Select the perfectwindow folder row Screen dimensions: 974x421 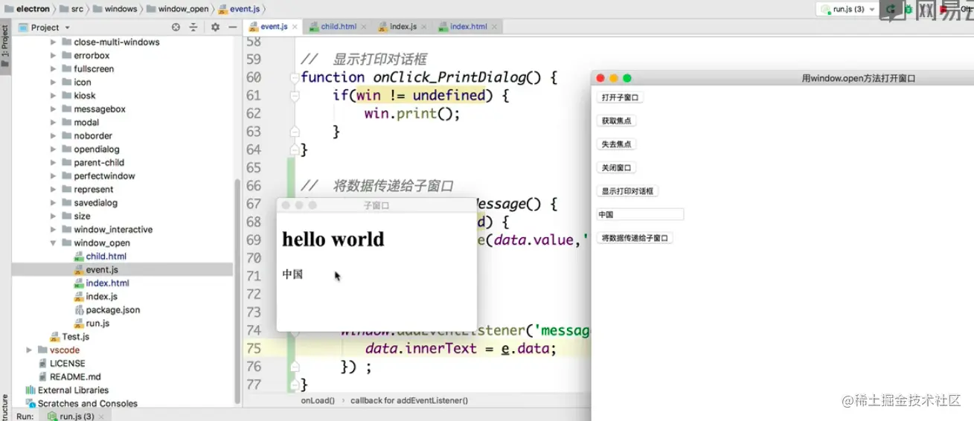122,176
